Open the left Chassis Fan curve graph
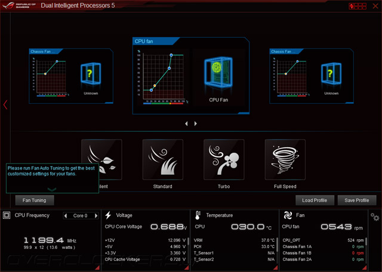Screen dimensions: 382x272 pos(51,76)
